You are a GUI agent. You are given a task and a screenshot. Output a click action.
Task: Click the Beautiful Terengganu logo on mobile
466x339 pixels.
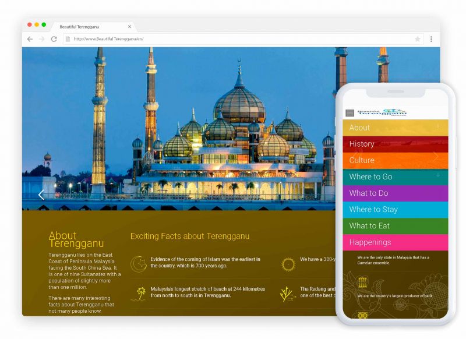click(382, 112)
